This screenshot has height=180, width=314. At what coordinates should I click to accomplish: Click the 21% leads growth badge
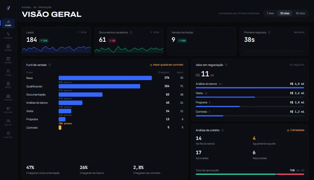pos(44,41)
